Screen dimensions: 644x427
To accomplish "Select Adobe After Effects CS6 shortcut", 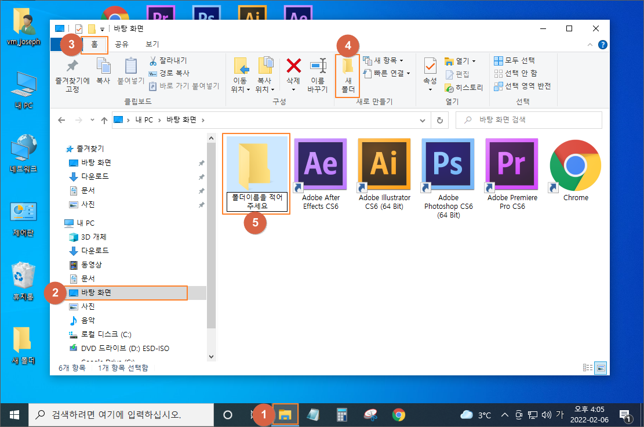I will click(x=321, y=175).
